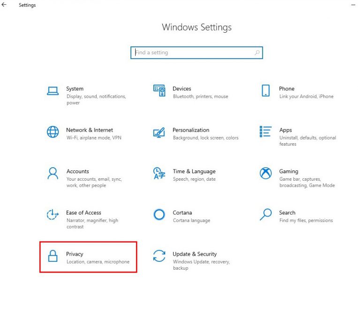The width and height of the screenshot is (358, 309).
Task: Click the System laptop icon
Action: [x=53, y=91]
